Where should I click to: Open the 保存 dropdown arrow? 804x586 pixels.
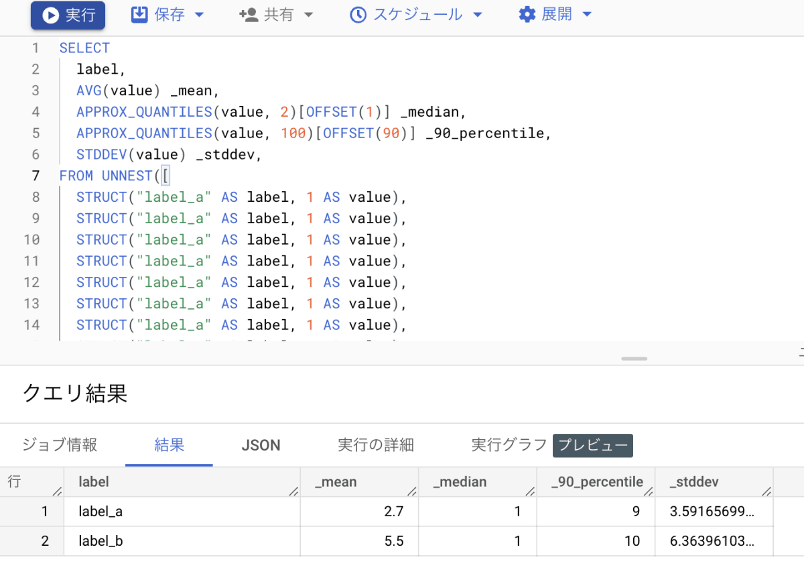(199, 15)
